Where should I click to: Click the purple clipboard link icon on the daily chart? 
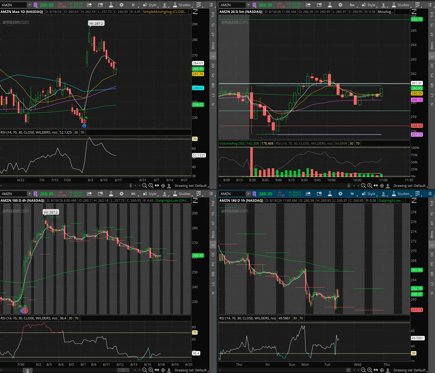coord(35,5)
